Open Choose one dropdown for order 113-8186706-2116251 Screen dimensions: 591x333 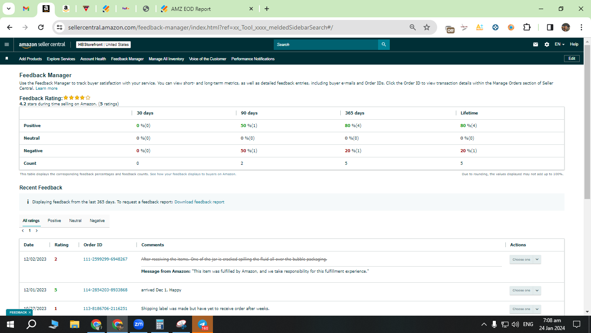(x=525, y=309)
